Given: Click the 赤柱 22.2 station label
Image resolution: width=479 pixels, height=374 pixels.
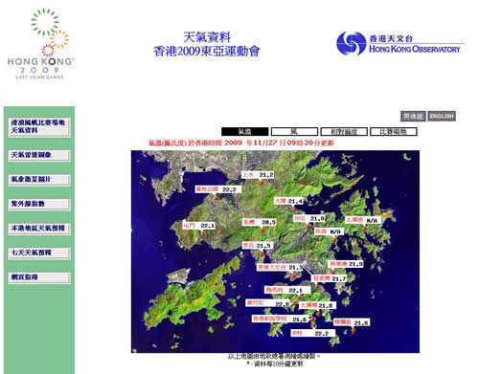Looking at the screenshot, I should tap(313, 334).
